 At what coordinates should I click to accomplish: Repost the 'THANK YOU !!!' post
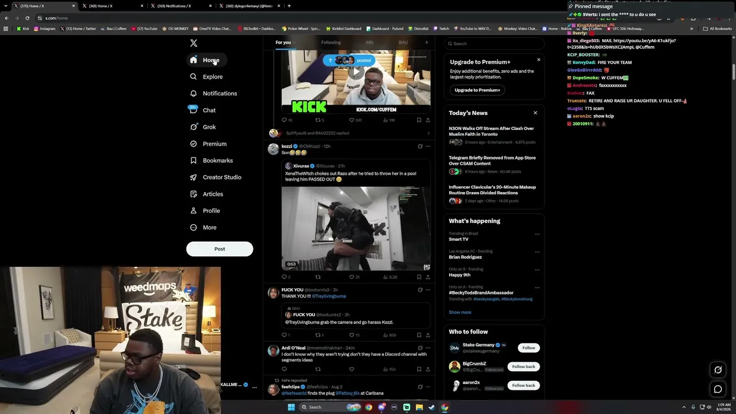318,335
